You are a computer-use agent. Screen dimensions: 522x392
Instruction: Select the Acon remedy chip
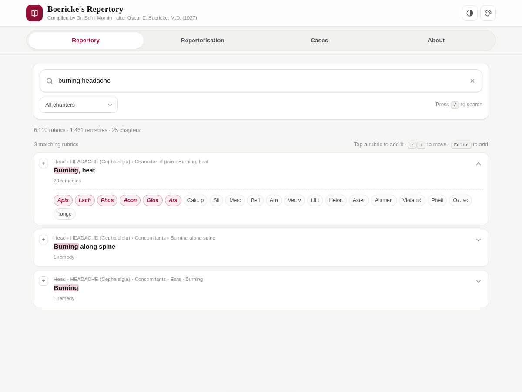pos(130,200)
